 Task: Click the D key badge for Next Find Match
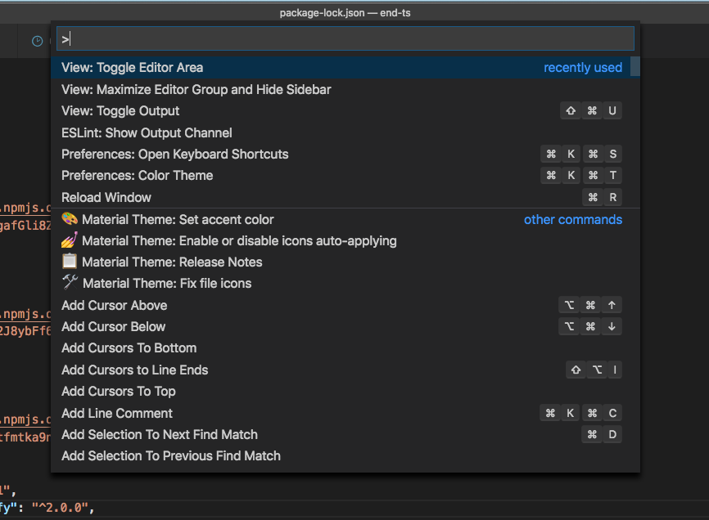click(x=612, y=434)
